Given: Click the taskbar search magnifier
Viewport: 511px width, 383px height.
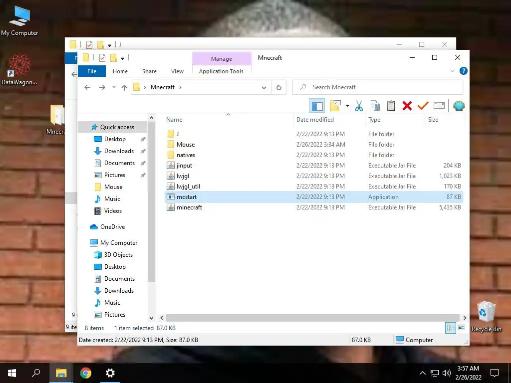Looking at the screenshot, I should click(x=36, y=373).
